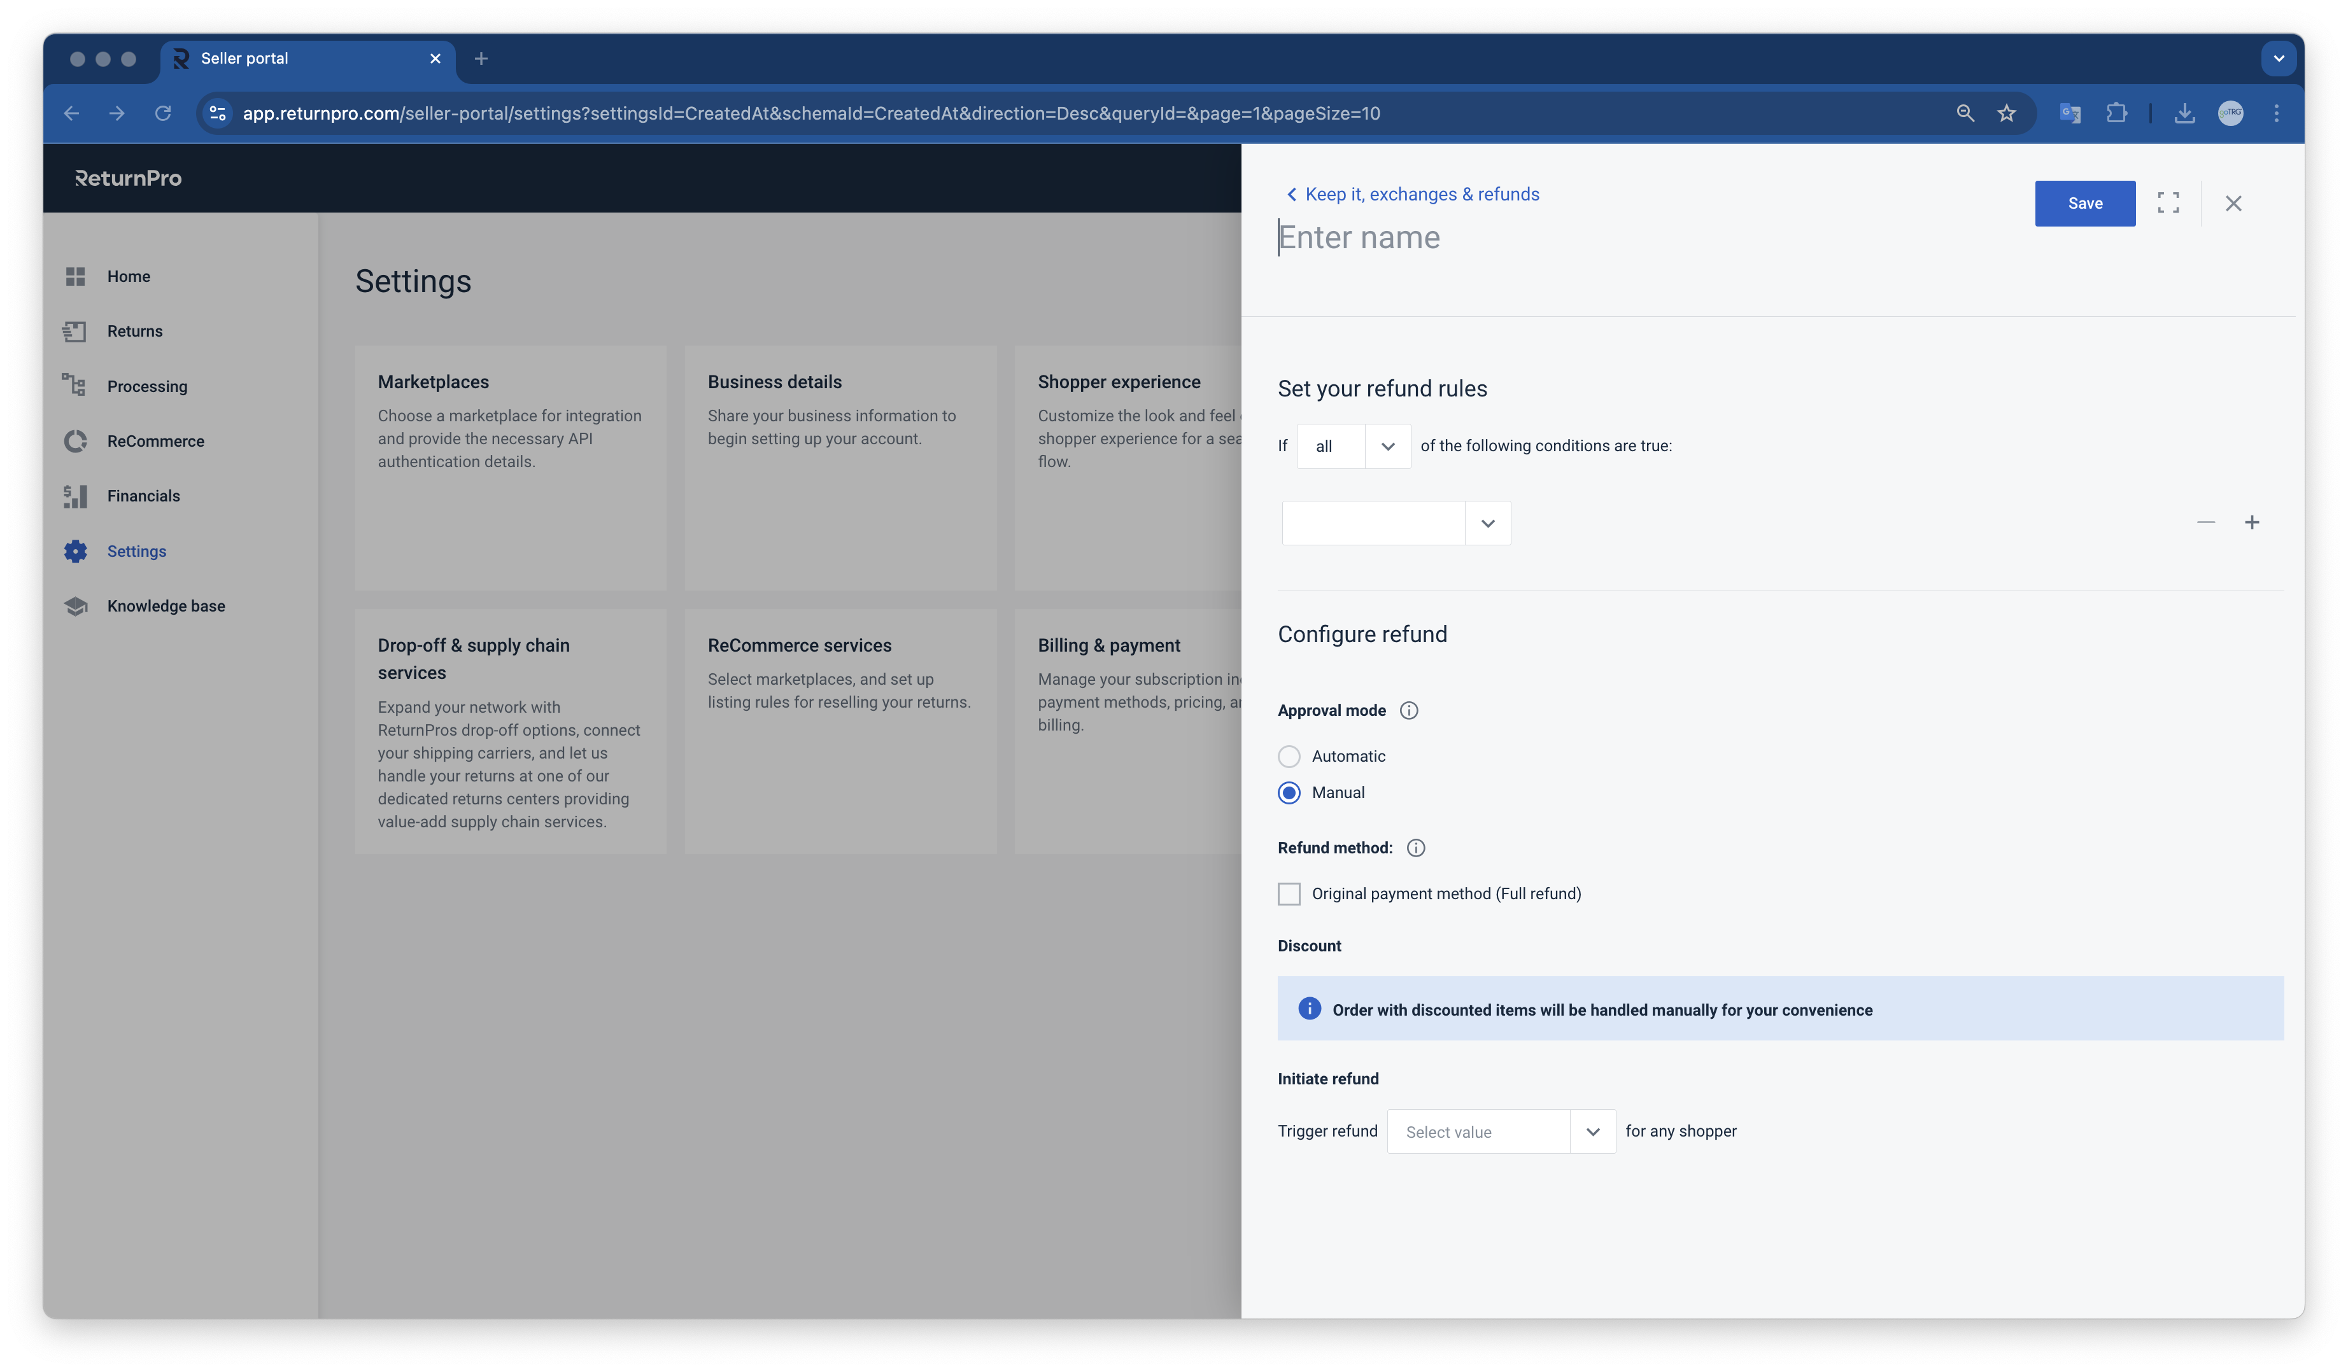Click the page zoom magnifier icon
The width and height of the screenshot is (2348, 1372).
(x=1965, y=114)
